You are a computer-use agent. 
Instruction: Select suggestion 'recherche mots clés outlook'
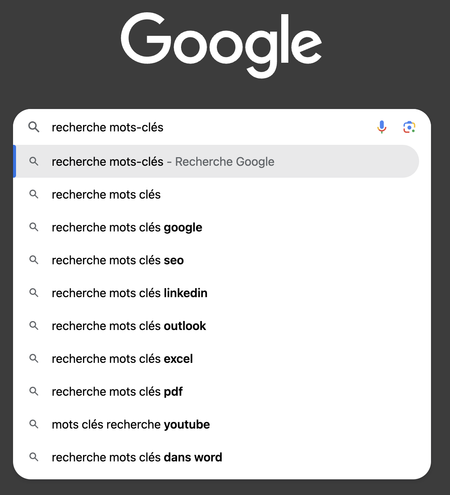point(216,326)
